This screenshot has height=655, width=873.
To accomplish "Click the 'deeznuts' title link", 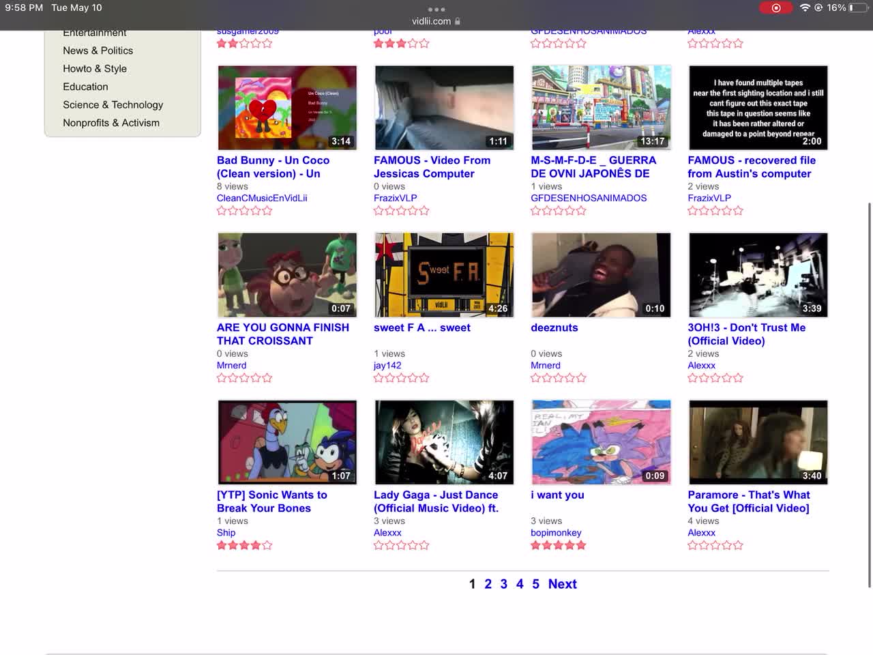I will pyautogui.click(x=554, y=327).
